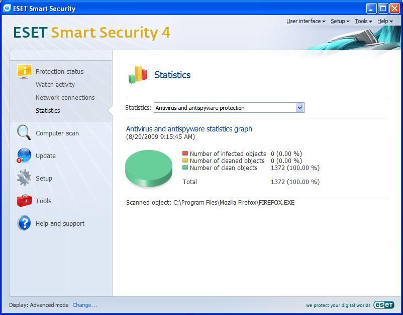Image resolution: width=403 pixels, height=315 pixels.
Task: Expand the User interface menu
Action: (306, 21)
